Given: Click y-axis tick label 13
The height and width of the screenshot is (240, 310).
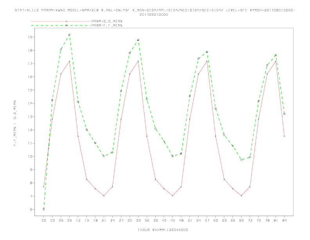Looking at the screenshot, I should pyautogui.click(x=30, y=116).
